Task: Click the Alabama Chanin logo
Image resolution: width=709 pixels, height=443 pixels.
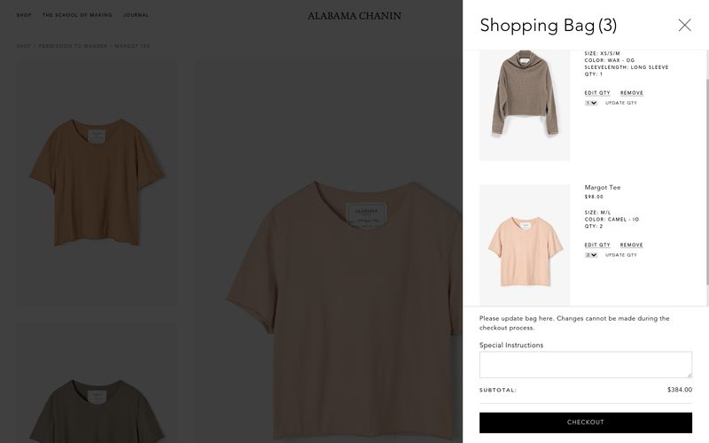Action: click(354, 15)
